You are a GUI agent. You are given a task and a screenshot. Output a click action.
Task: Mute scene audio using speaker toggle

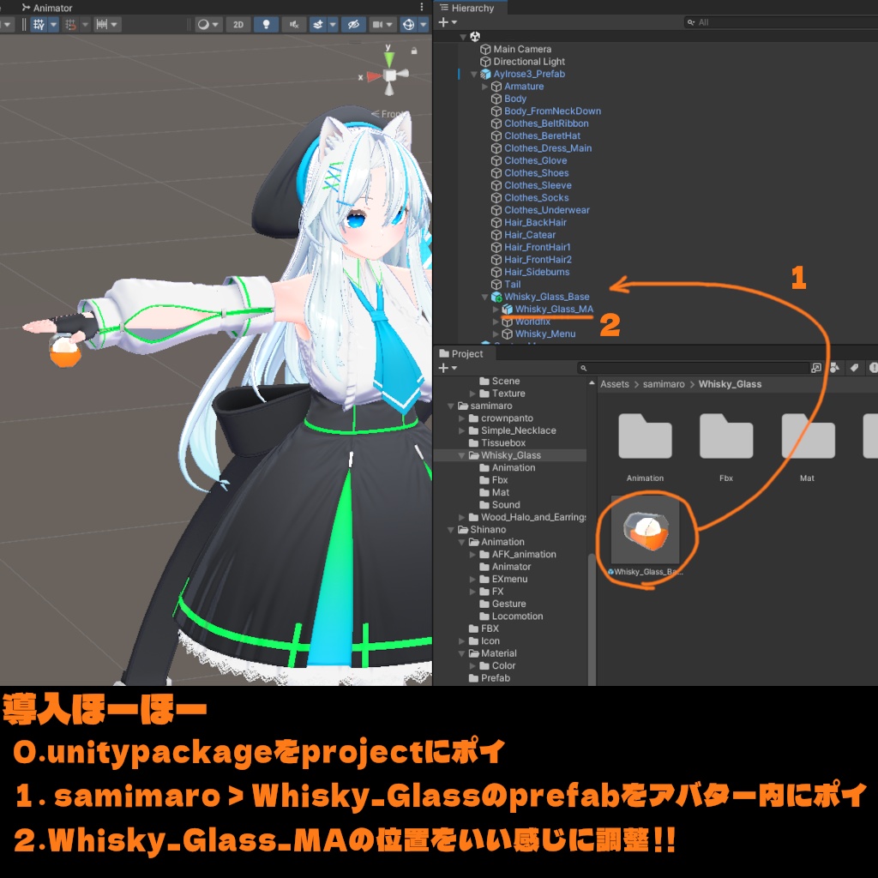tap(294, 24)
